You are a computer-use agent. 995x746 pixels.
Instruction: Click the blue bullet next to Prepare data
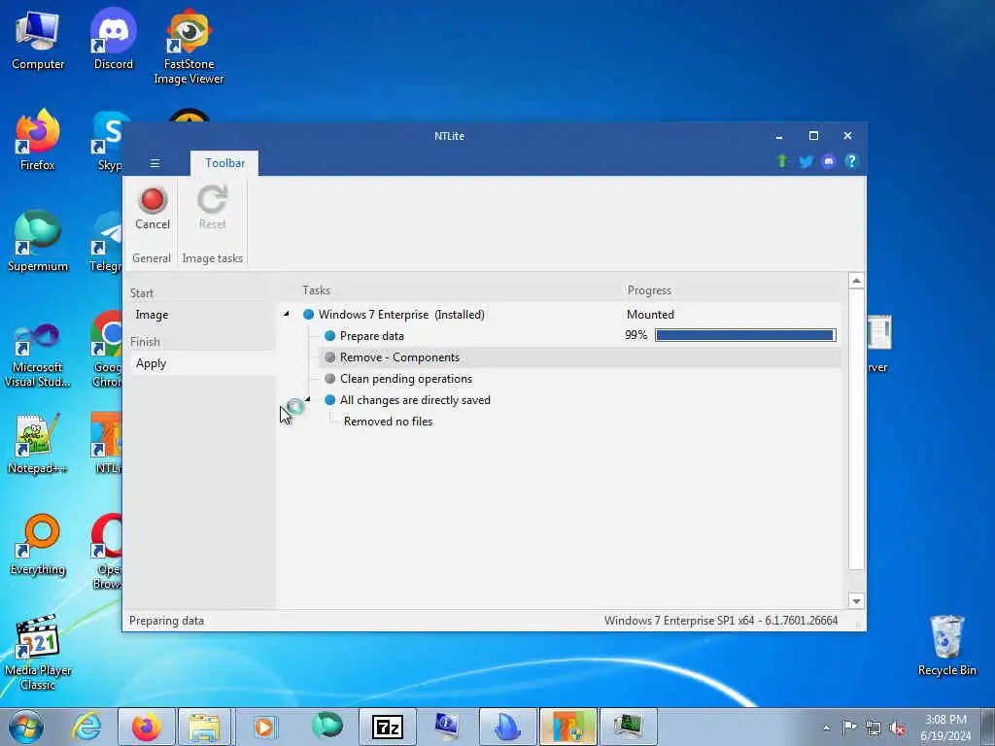click(330, 335)
